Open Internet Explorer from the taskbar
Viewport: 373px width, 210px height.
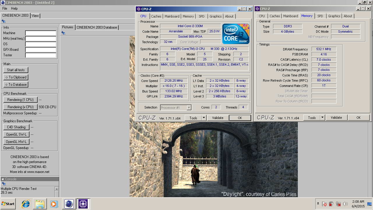click(x=26, y=204)
